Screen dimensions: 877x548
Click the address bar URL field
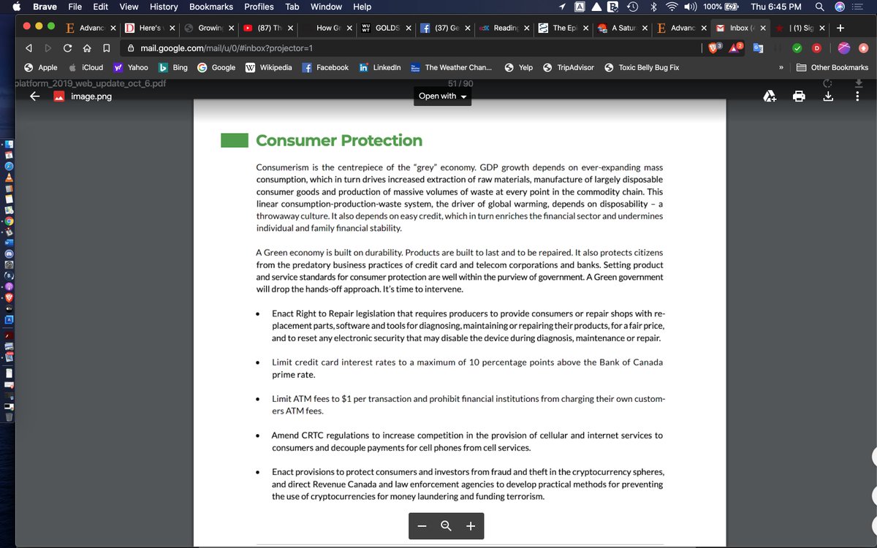(409, 48)
